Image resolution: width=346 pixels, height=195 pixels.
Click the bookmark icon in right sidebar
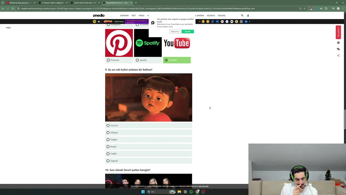(x=338, y=43)
